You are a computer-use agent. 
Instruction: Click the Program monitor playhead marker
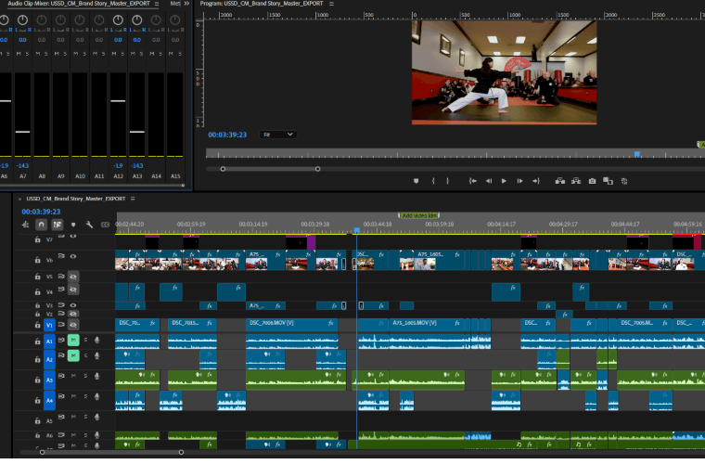click(x=637, y=154)
